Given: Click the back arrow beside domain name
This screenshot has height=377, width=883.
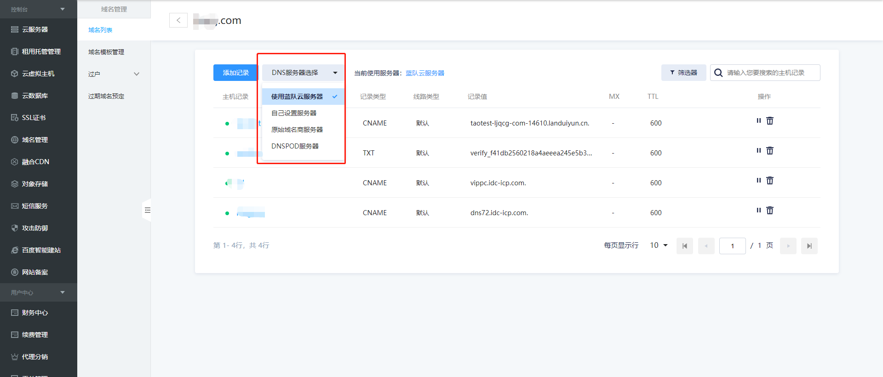Looking at the screenshot, I should 178,20.
